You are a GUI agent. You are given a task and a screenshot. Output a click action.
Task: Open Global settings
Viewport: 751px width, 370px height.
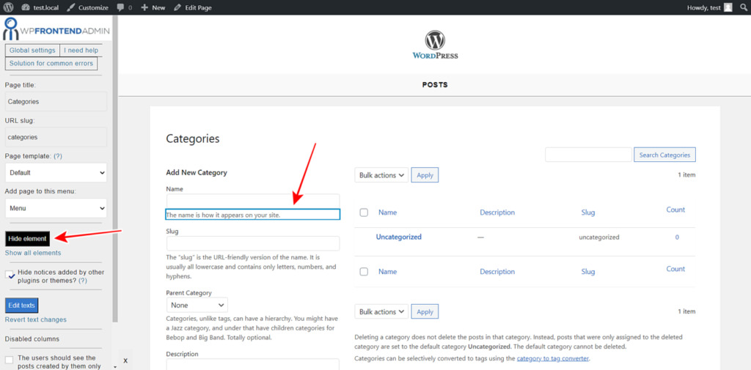pyautogui.click(x=32, y=51)
